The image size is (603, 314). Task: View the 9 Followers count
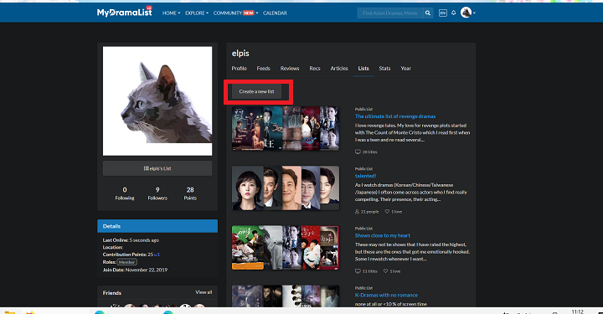[x=157, y=193]
